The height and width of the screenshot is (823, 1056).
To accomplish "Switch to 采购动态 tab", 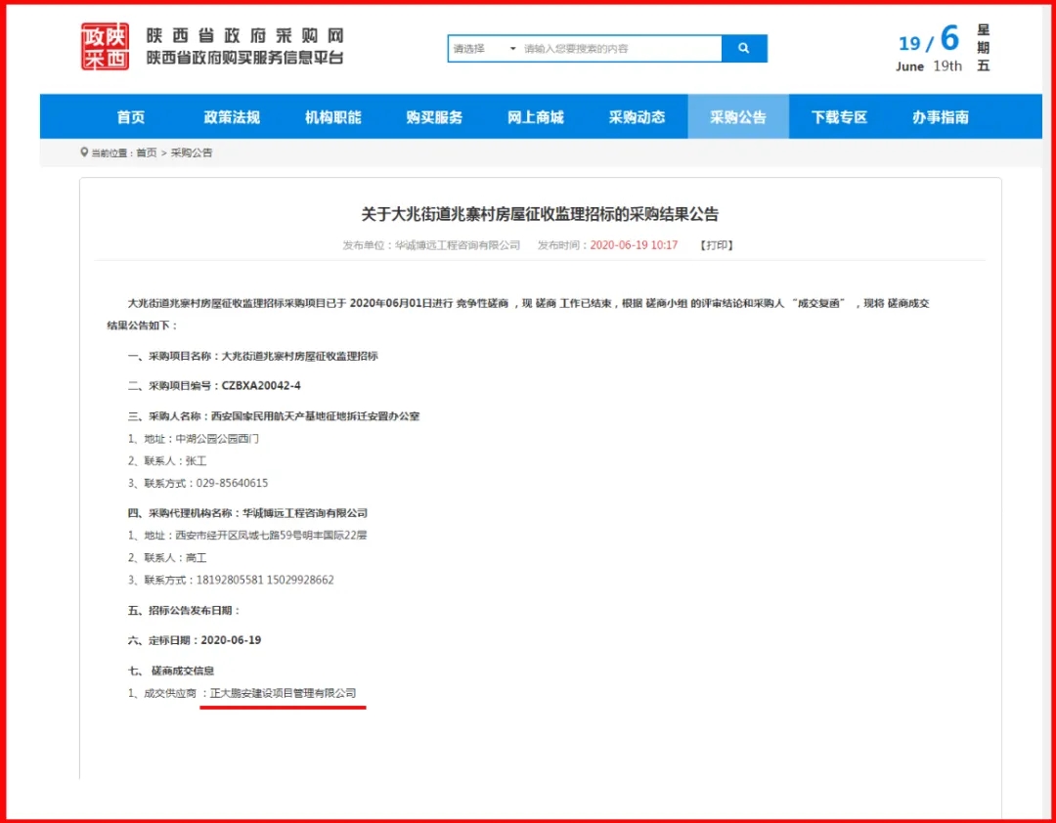I will (637, 117).
